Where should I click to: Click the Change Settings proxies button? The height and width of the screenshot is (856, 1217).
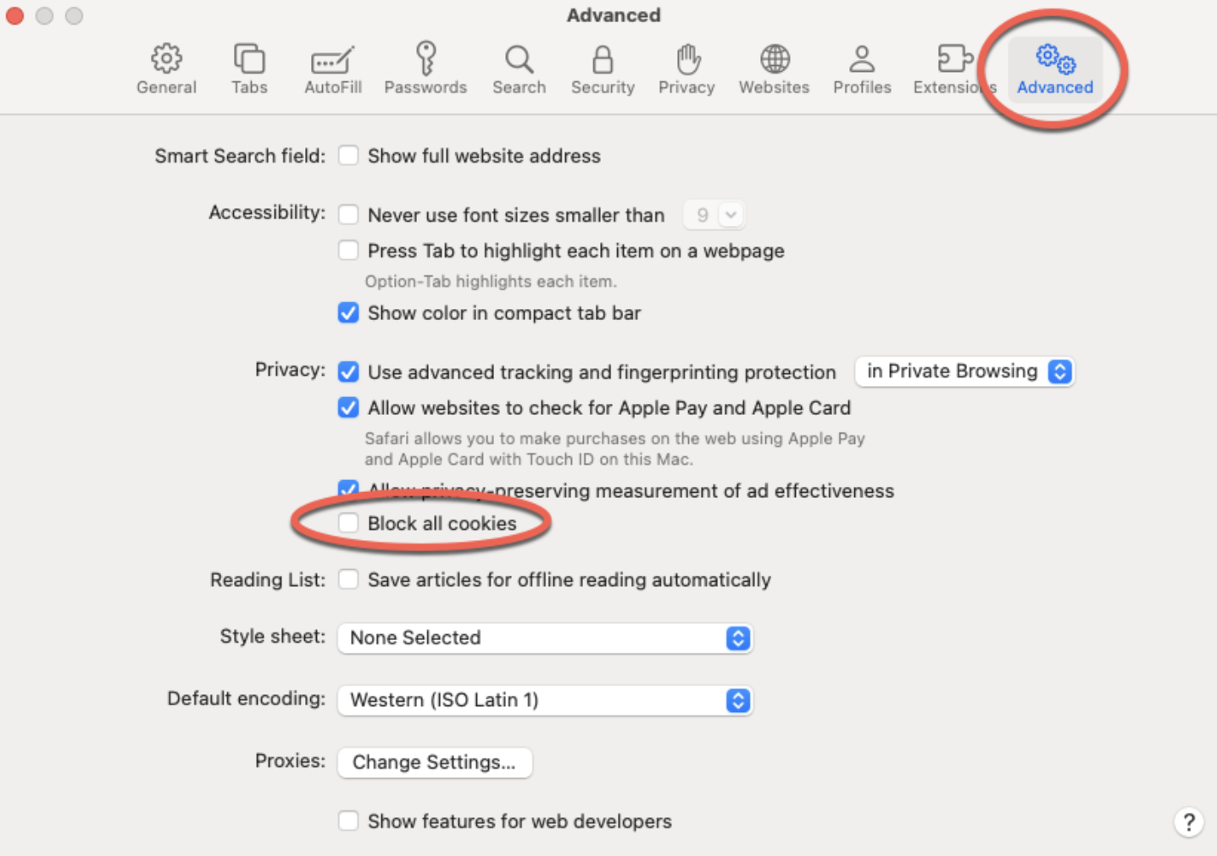(434, 762)
